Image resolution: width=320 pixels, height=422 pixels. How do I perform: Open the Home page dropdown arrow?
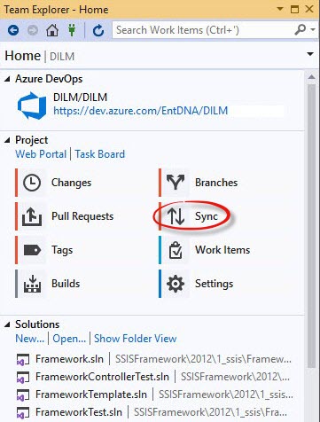(x=310, y=54)
